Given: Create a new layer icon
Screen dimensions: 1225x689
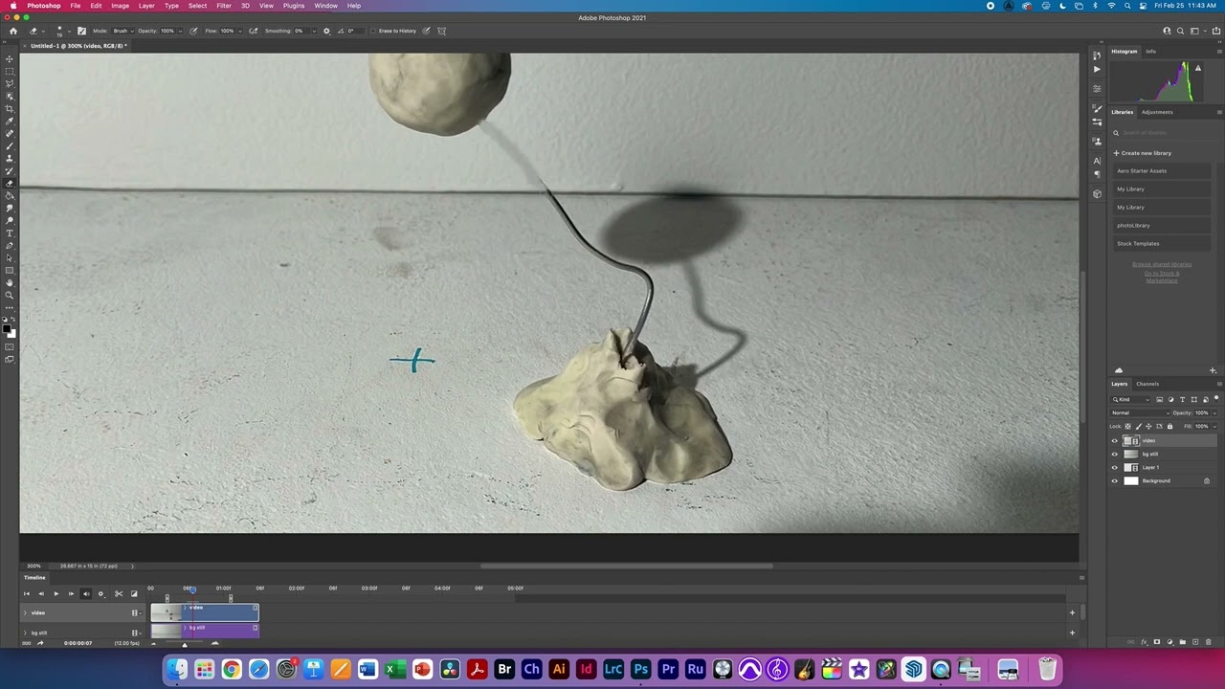Looking at the screenshot, I should pos(1195,642).
